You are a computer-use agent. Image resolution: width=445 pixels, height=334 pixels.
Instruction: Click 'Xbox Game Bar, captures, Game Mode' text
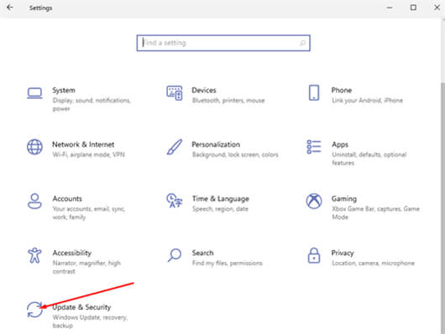coord(376,213)
